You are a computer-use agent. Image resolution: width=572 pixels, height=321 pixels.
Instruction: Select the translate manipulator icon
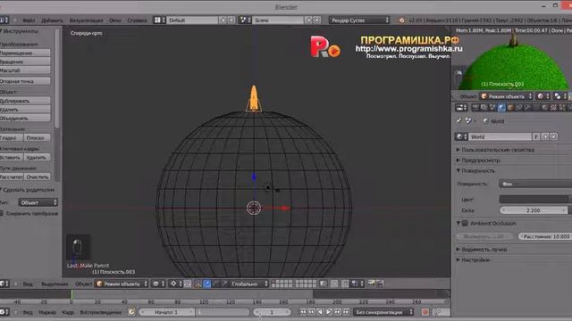206,284
